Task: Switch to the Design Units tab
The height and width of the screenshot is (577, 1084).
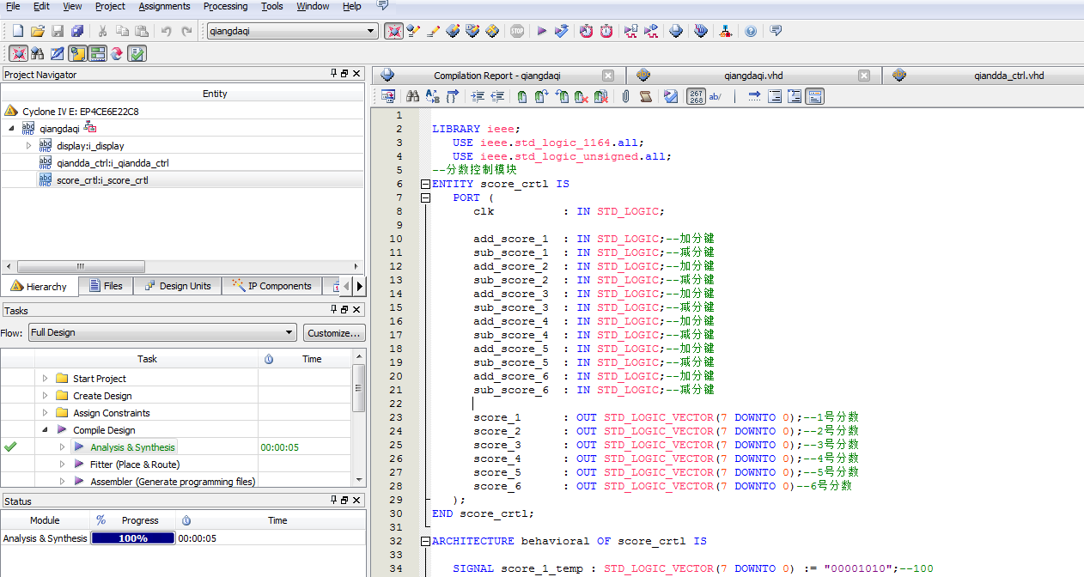Action: tap(178, 286)
